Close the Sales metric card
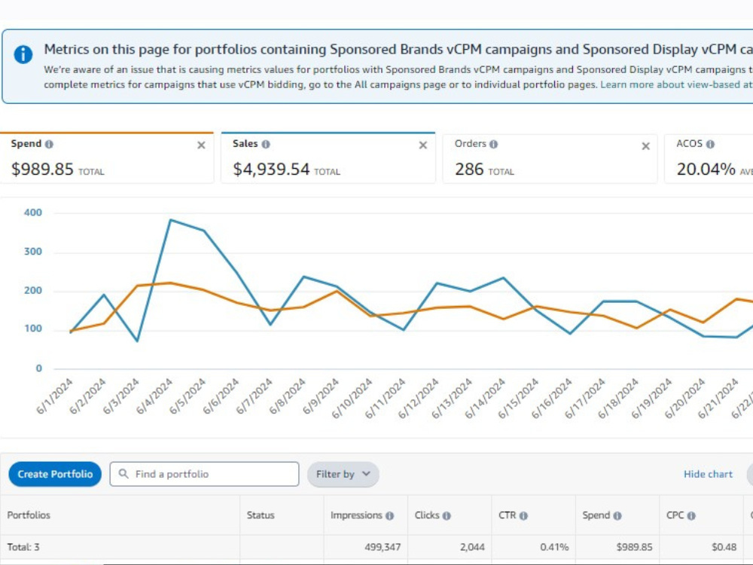 click(x=423, y=145)
